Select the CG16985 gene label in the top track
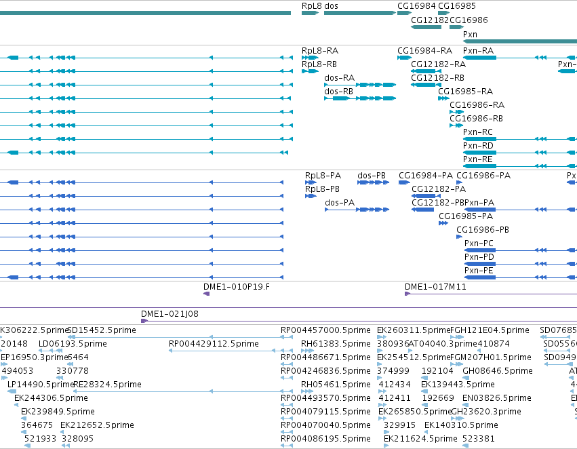The image size is (577, 449). click(457, 6)
